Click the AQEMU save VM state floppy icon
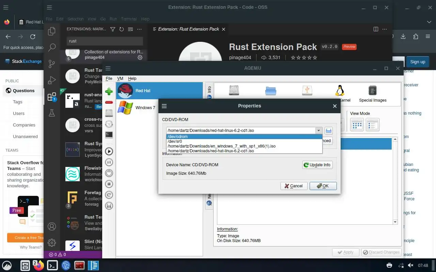The width and height of the screenshot is (436, 272). [x=109, y=206]
